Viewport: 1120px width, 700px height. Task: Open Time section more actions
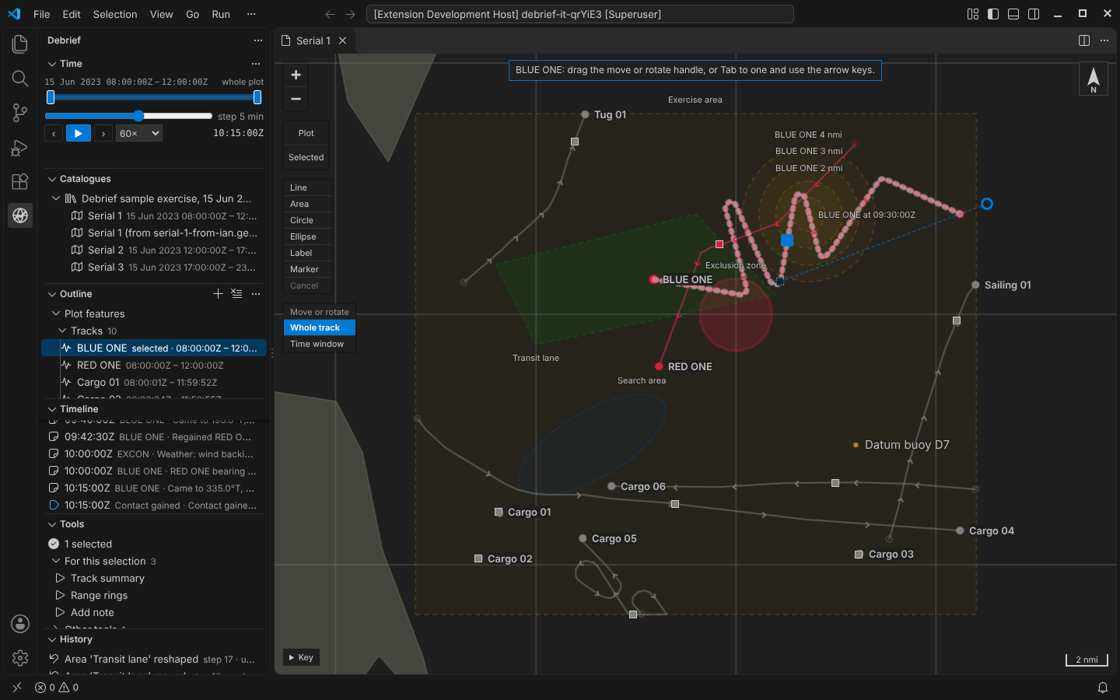coord(256,64)
